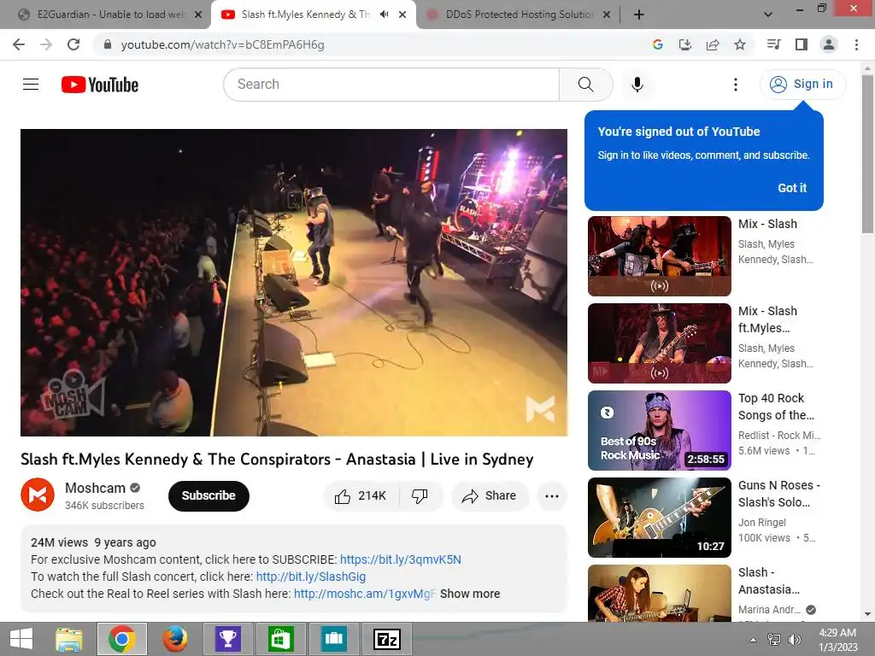Click the Google icon in address bar

[x=658, y=44]
